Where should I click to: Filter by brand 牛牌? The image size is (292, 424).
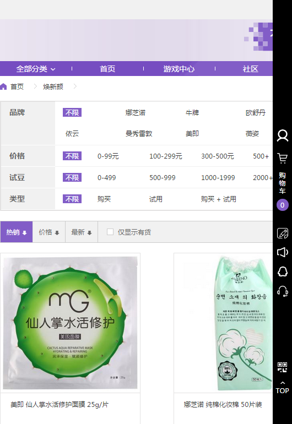click(192, 112)
